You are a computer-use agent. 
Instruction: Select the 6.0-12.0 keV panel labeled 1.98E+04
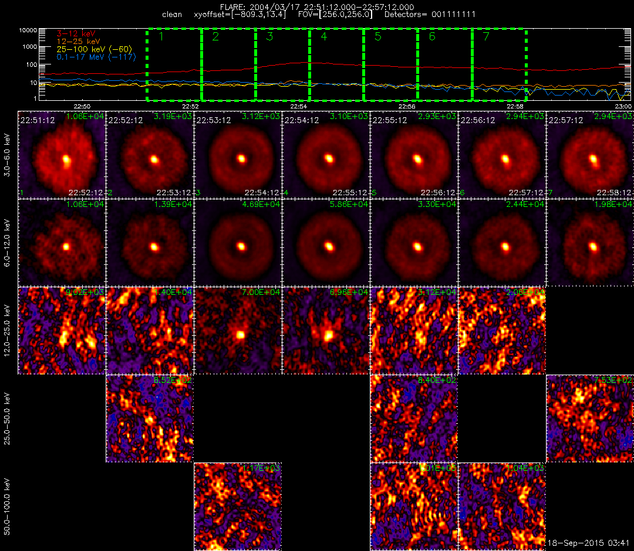[591, 243]
